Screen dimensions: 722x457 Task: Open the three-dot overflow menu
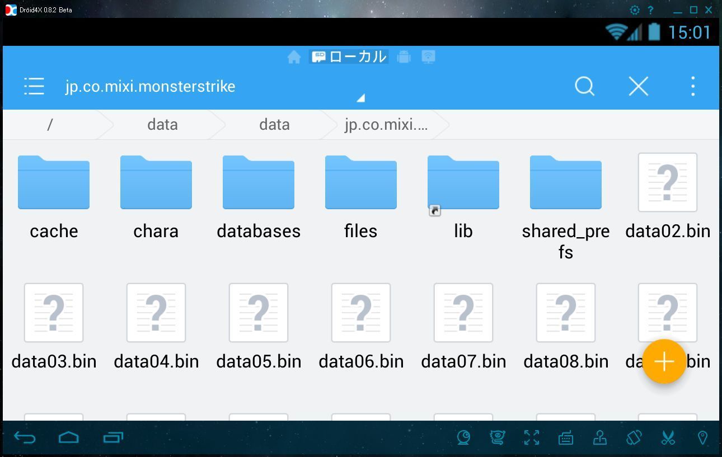[x=693, y=86]
